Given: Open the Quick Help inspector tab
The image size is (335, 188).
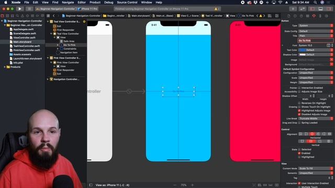Looking at the screenshot, I should point(301,16).
